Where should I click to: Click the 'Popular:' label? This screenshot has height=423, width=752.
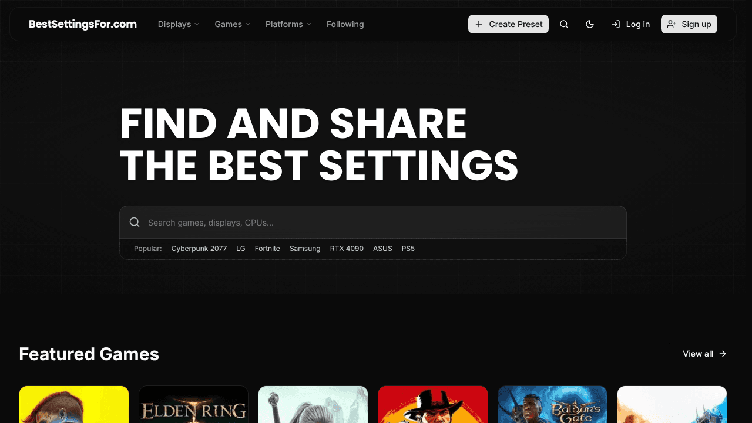tap(148, 249)
